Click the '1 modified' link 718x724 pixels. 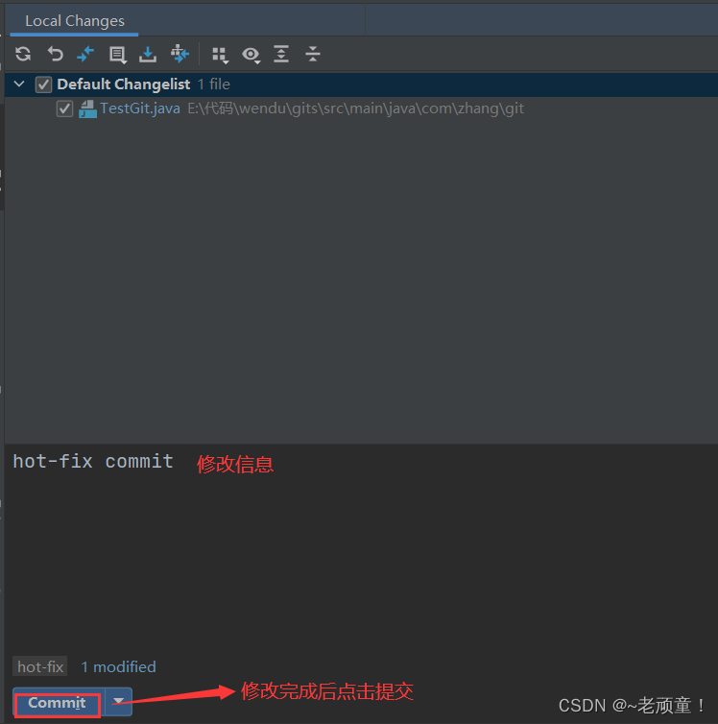119,666
